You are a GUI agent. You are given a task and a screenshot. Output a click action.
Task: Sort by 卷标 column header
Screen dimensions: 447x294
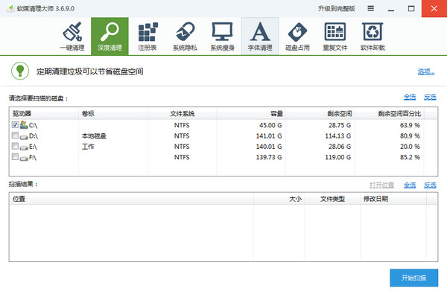point(113,114)
